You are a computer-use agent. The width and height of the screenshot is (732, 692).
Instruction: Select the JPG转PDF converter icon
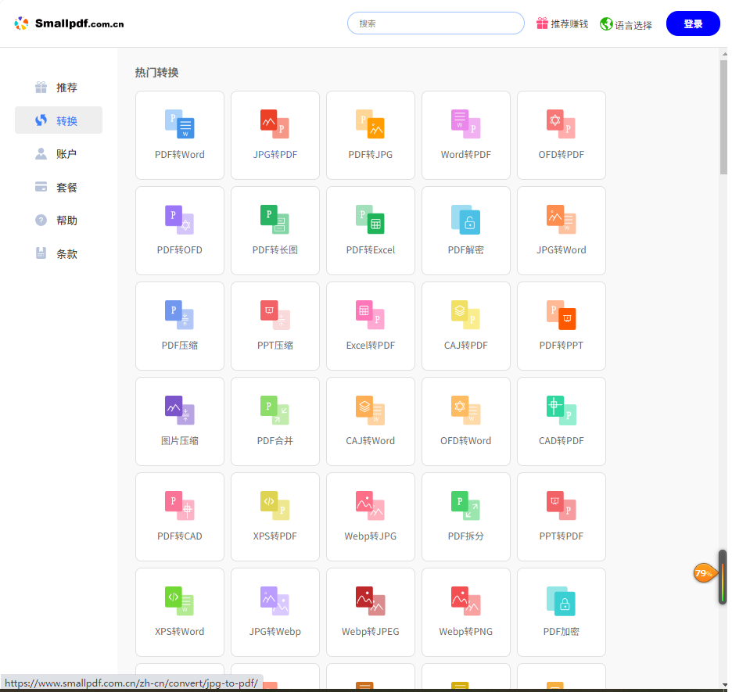(274, 124)
